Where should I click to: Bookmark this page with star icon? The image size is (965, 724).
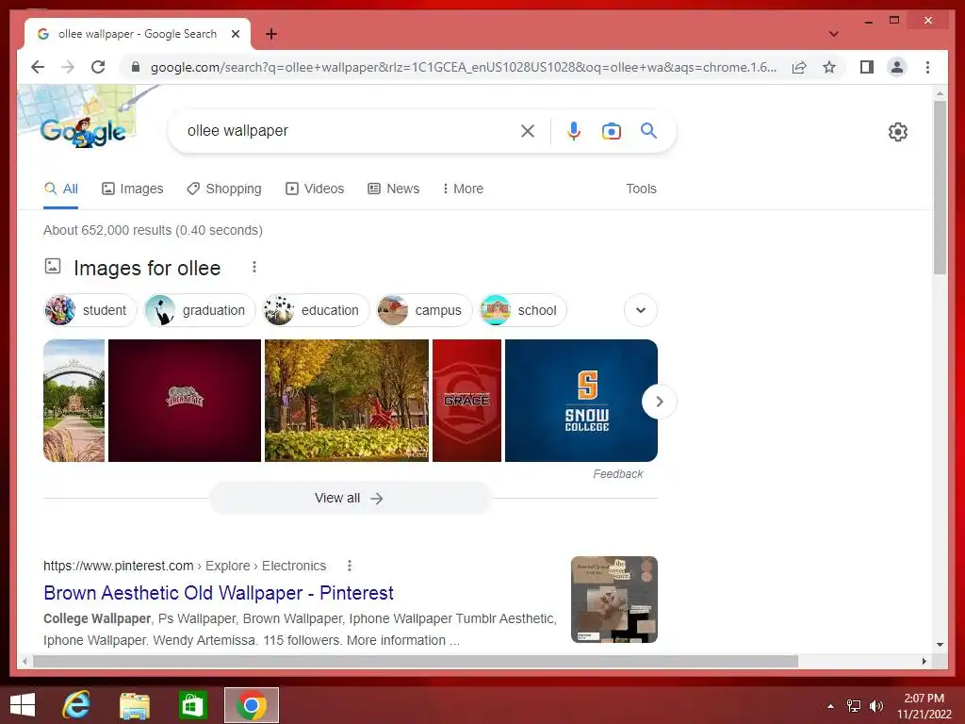click(829, 67)
